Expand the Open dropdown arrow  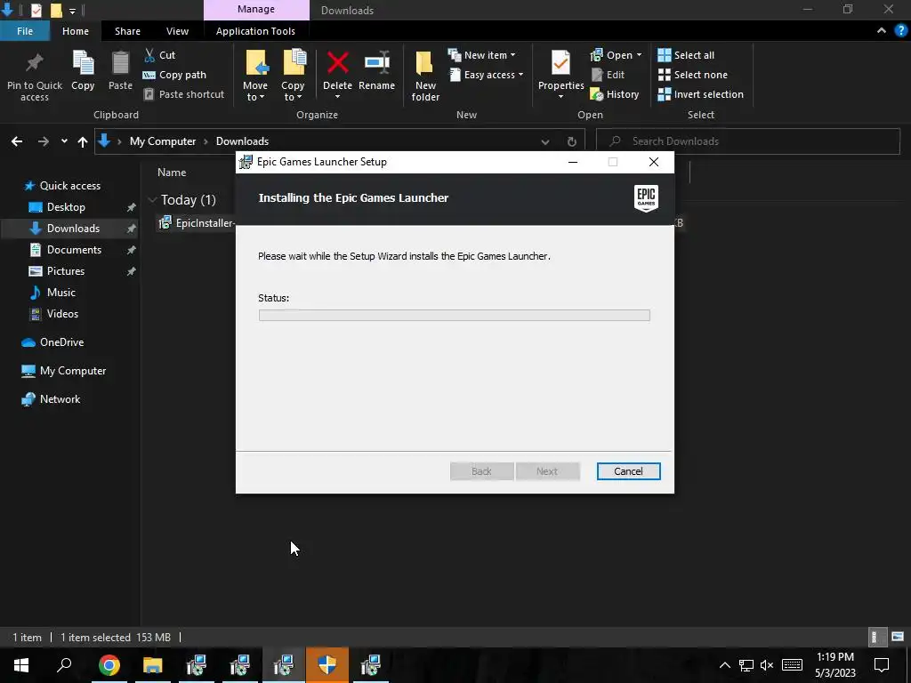(x=639, y=55)
